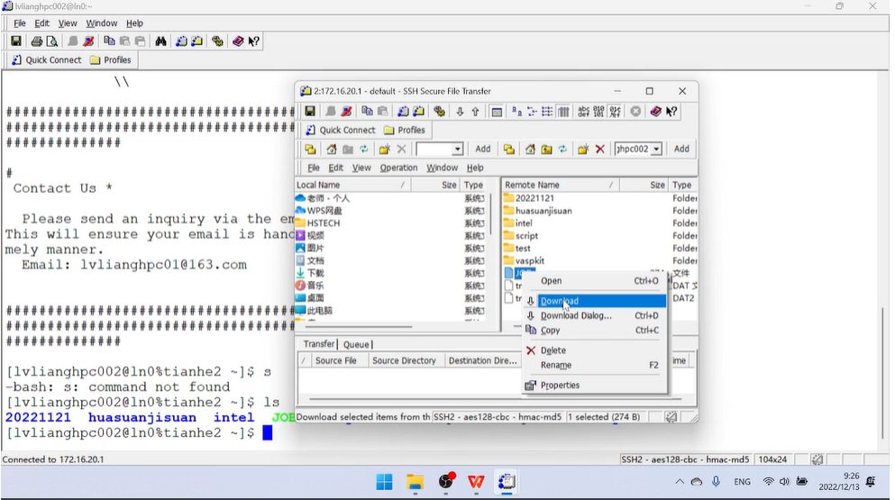Switch to Small Icons view mode
Image resolution: width=895 pixels, height=500 pixels.
coord(532,112)
